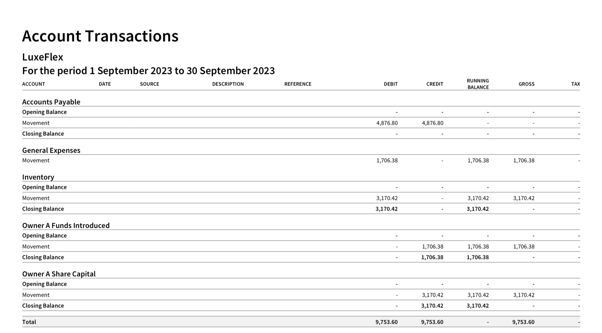Click the CREDIT column header
Image resolution: width=602 pixels, height=333 pixels.
pos(435,84)
